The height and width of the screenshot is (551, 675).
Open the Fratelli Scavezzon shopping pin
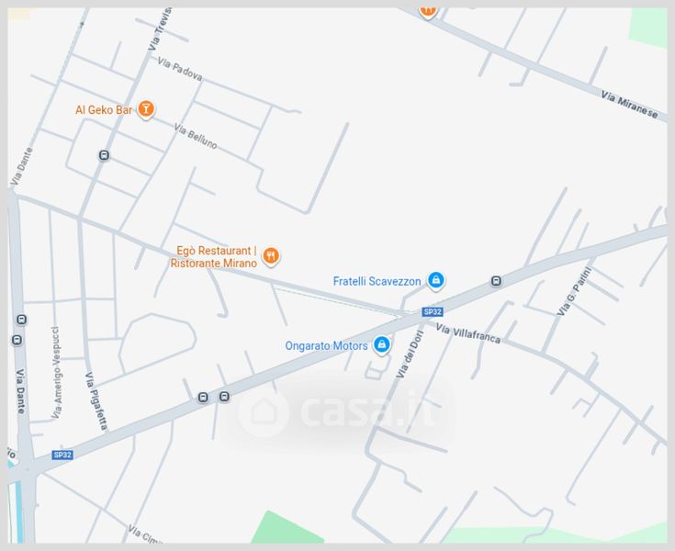pos(435,281)
